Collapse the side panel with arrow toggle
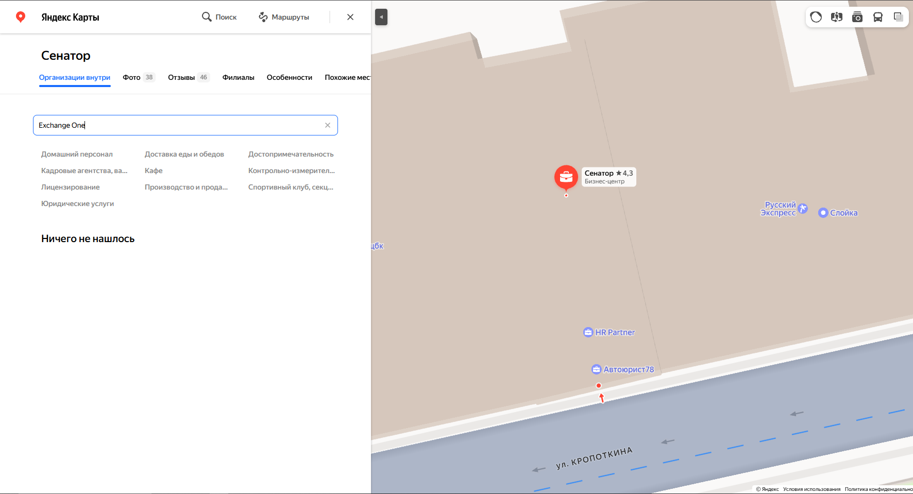Image resolution: width=913 pixels, height=494 pixels. coord(381,17)
